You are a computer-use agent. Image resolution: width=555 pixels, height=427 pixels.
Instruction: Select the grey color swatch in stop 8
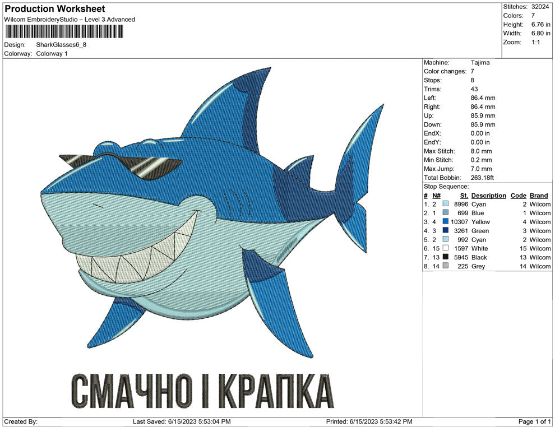[445, 266]
